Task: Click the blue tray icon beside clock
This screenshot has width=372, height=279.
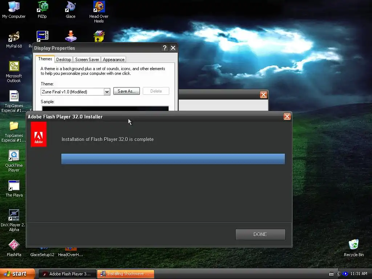Action: 345,274
